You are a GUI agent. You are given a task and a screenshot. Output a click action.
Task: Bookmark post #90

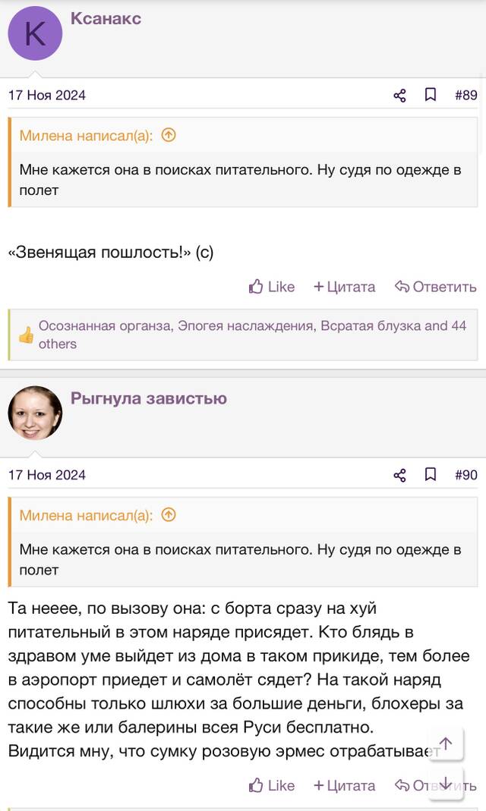click(x=430, y=474)
